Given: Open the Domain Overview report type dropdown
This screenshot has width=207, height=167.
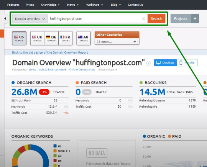Looking at the screenshot, I should pos(30,19).
